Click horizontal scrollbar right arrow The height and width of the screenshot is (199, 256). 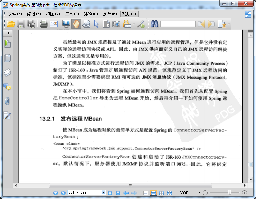click(245, 185)
